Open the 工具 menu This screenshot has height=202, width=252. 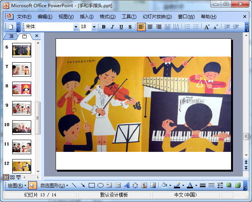pyautogui.click(x=129, y=17)
